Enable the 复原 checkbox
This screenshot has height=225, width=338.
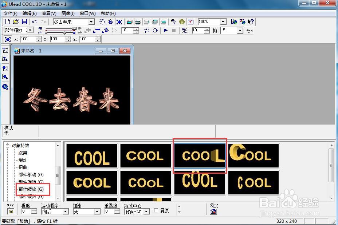click(156, 210)
